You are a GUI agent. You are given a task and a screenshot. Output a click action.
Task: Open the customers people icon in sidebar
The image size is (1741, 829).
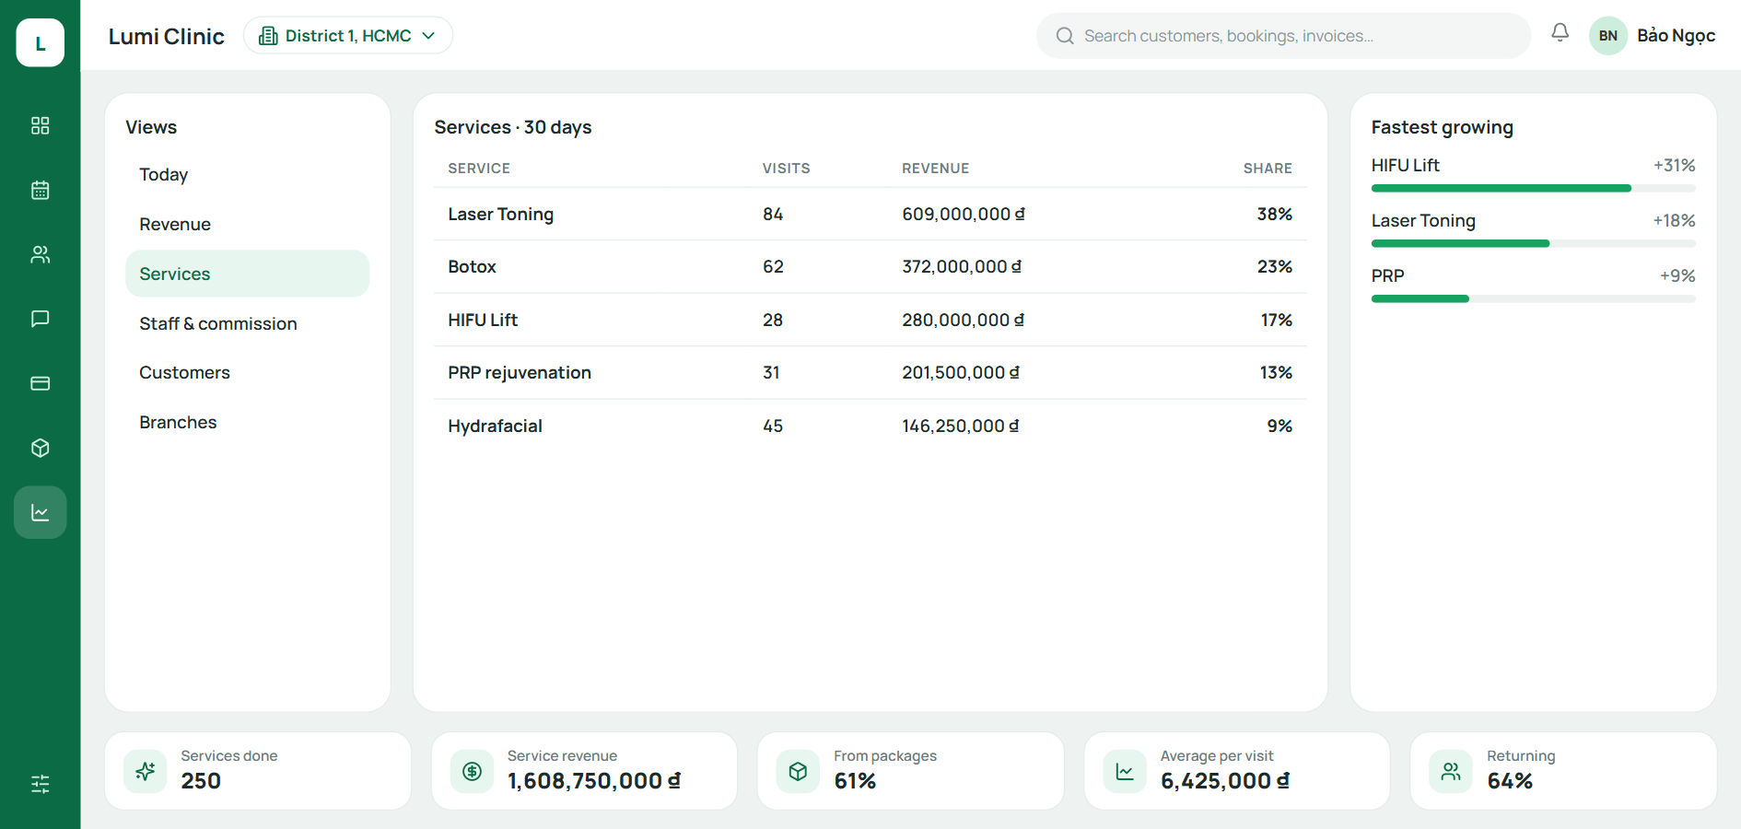41,254
